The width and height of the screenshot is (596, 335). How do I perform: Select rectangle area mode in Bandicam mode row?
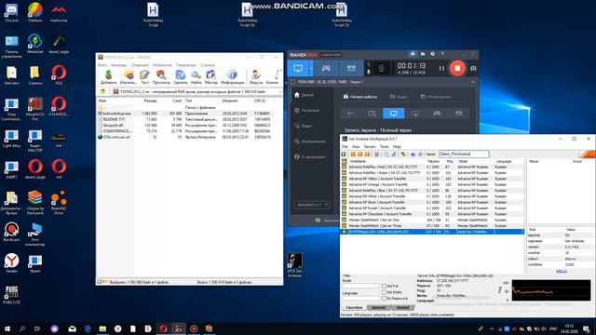(x=372, y=114)
